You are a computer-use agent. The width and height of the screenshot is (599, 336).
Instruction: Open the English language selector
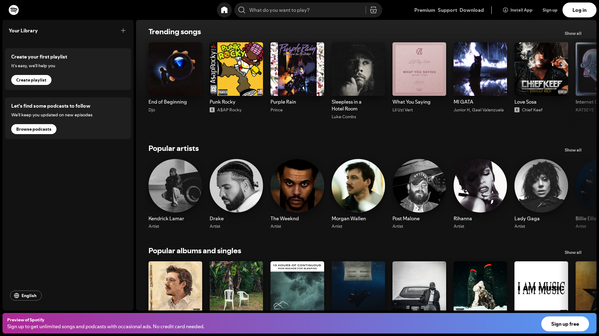tap(26, 296)
